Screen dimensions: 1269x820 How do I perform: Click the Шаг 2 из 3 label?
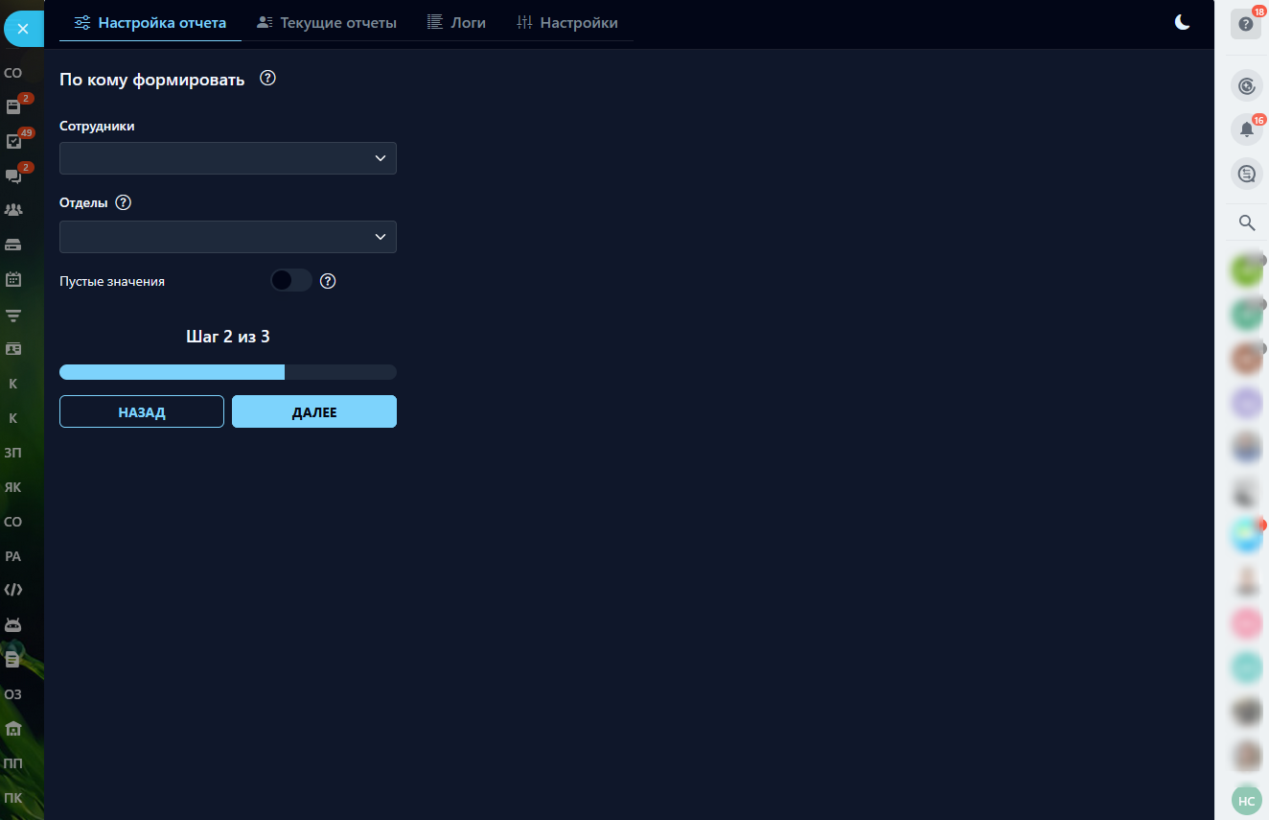click(x=228, y=337)
